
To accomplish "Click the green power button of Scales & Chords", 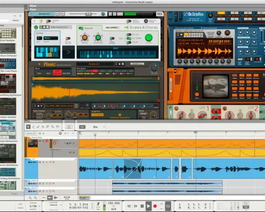I will 36,27.
